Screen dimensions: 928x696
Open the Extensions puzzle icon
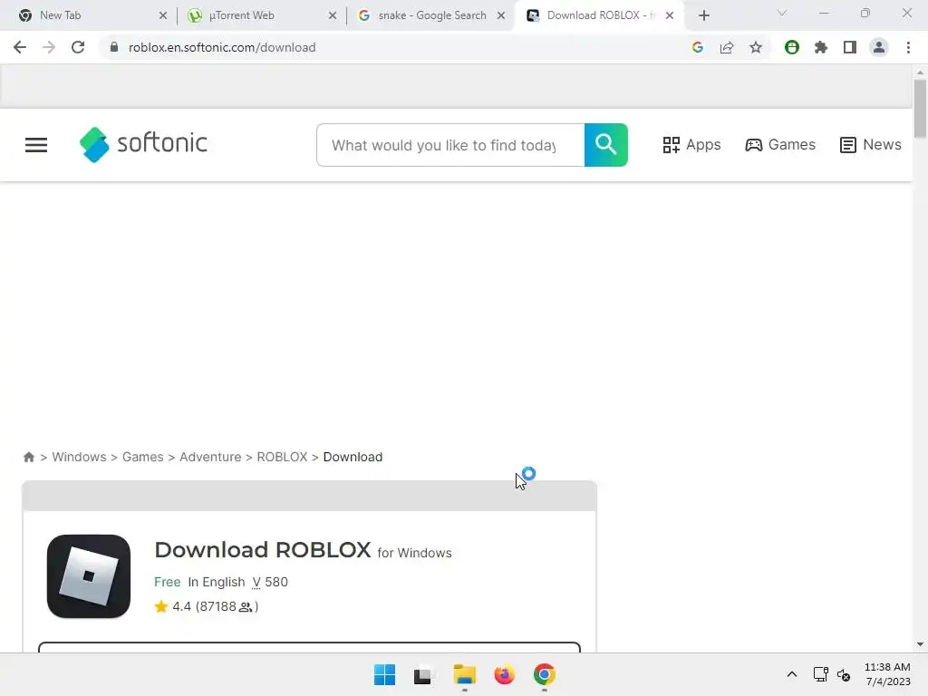point(821,47)
